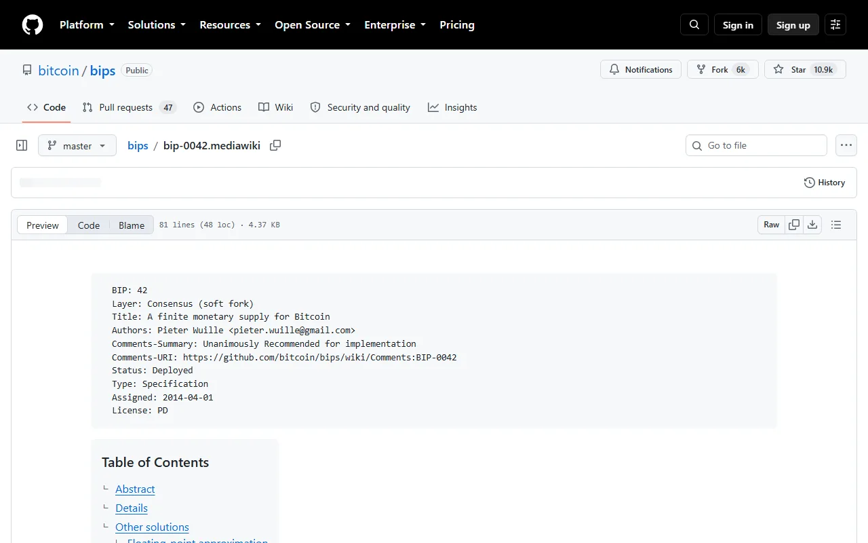Click the Table of Contents heading

pyautogui.click(x=155, y=462)
